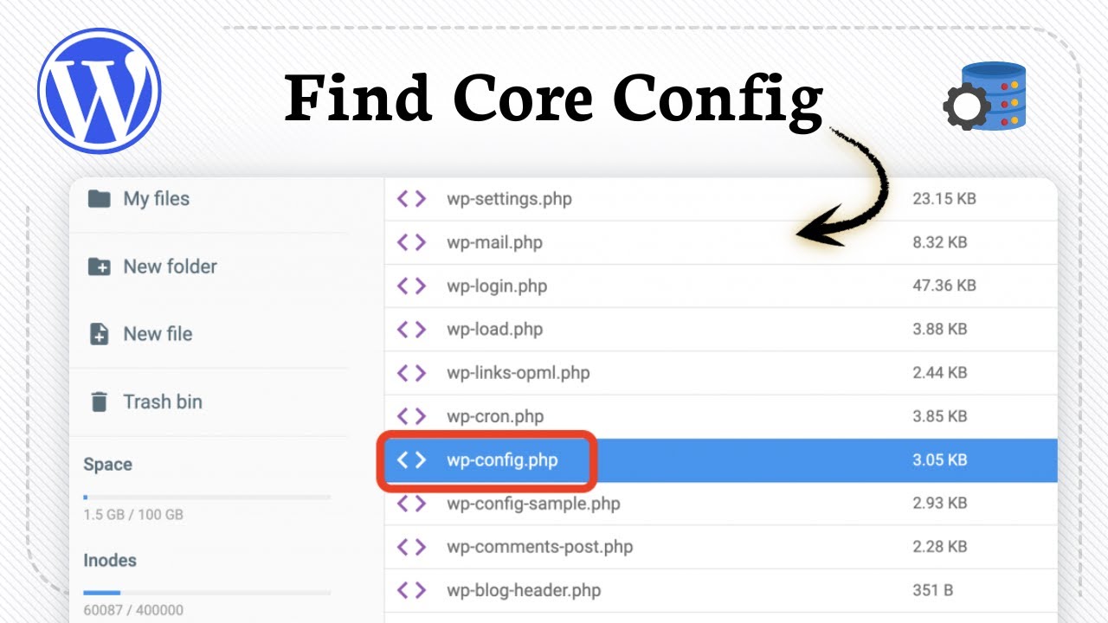
Task: Click the Trash bin icon
Action: tap(100, 401)
